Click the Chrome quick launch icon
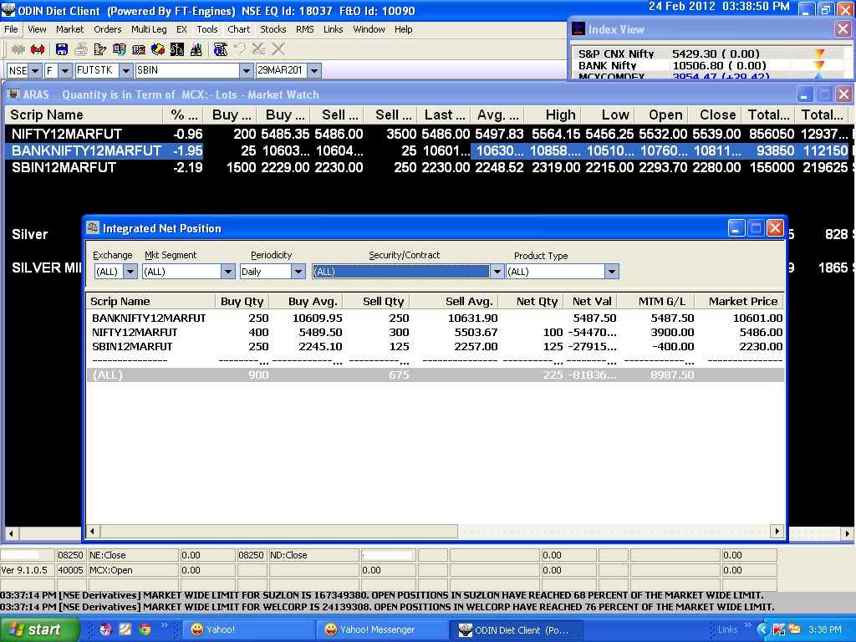 tap(145, 629)
